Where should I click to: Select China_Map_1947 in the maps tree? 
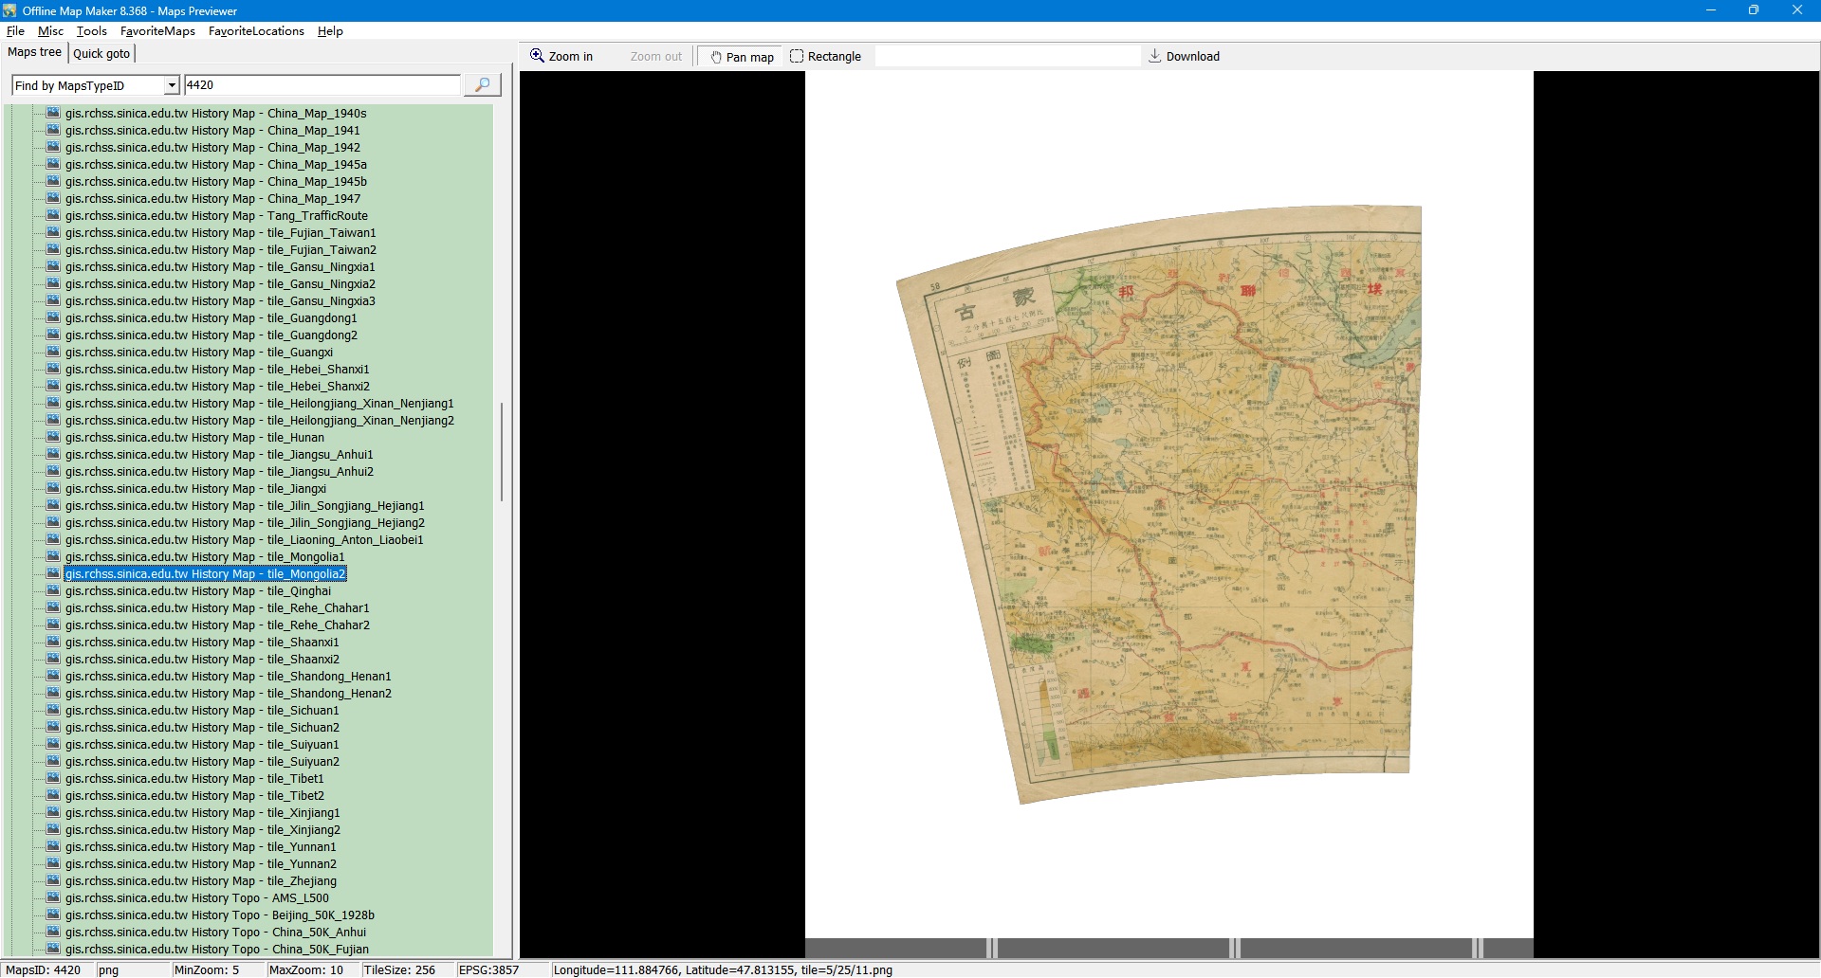point(212,199)
